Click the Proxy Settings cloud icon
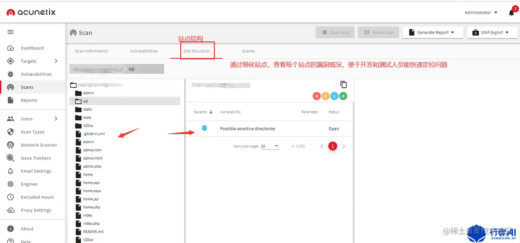 coord(11,210)
